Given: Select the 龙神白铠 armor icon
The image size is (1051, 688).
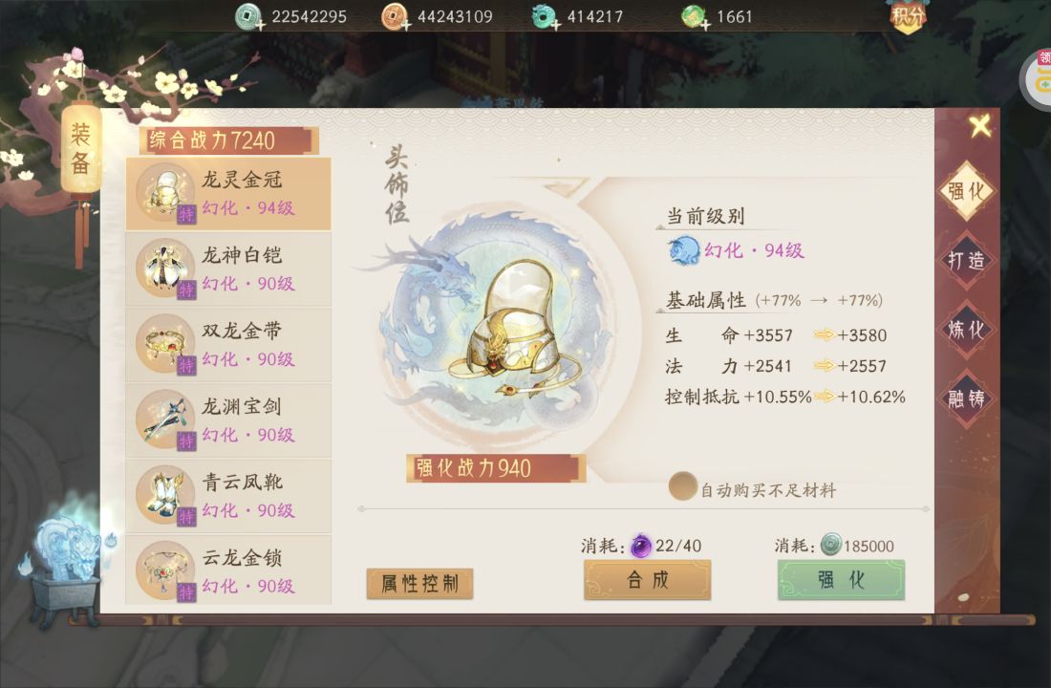Looking at the screenshot, I should [x=165, y=269].
